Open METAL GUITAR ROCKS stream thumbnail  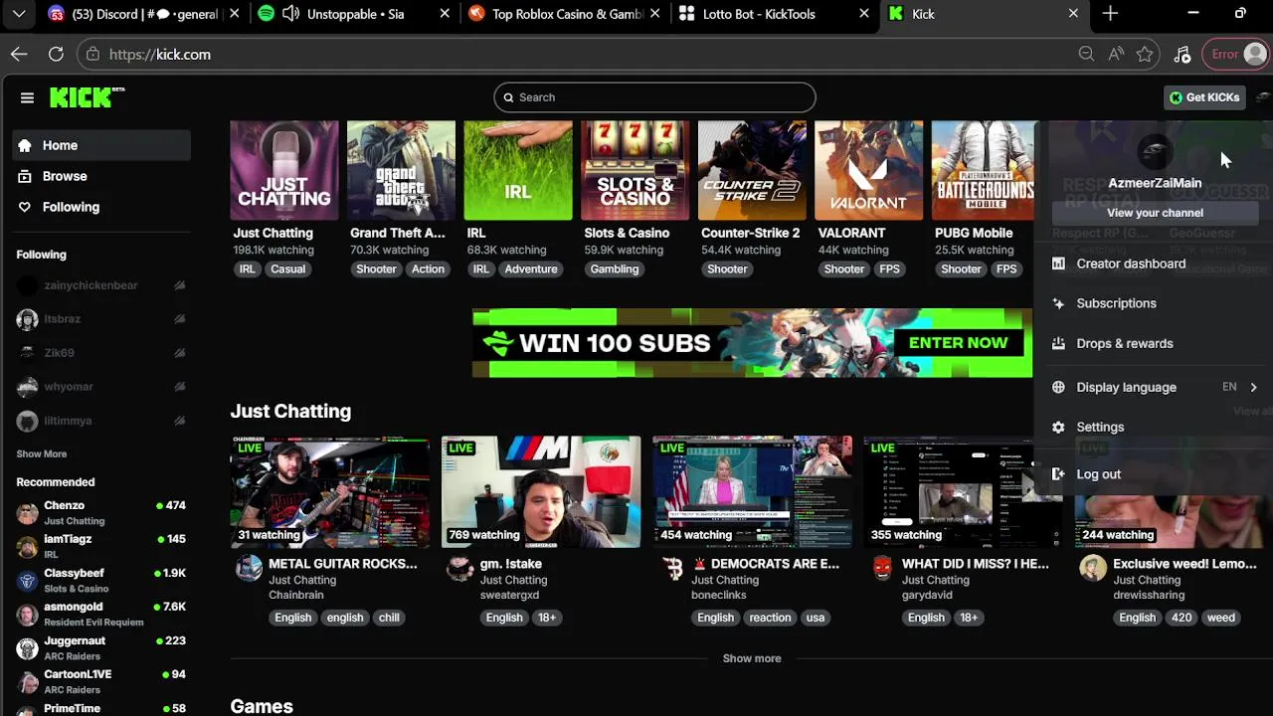tap(330, 491)
